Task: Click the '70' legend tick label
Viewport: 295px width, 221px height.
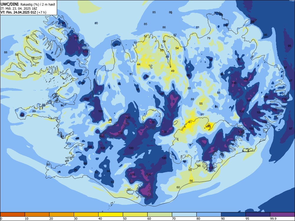Action: 174,219
